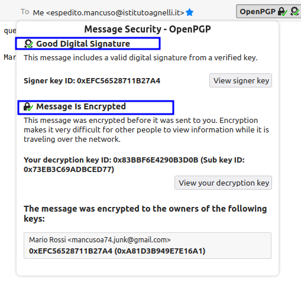Select the Mario Rossi key entry
The height and width of the screenshot is (308, 301).
coord(147,245)
